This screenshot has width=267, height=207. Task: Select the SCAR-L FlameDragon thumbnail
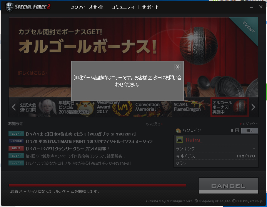coord(191,107)
